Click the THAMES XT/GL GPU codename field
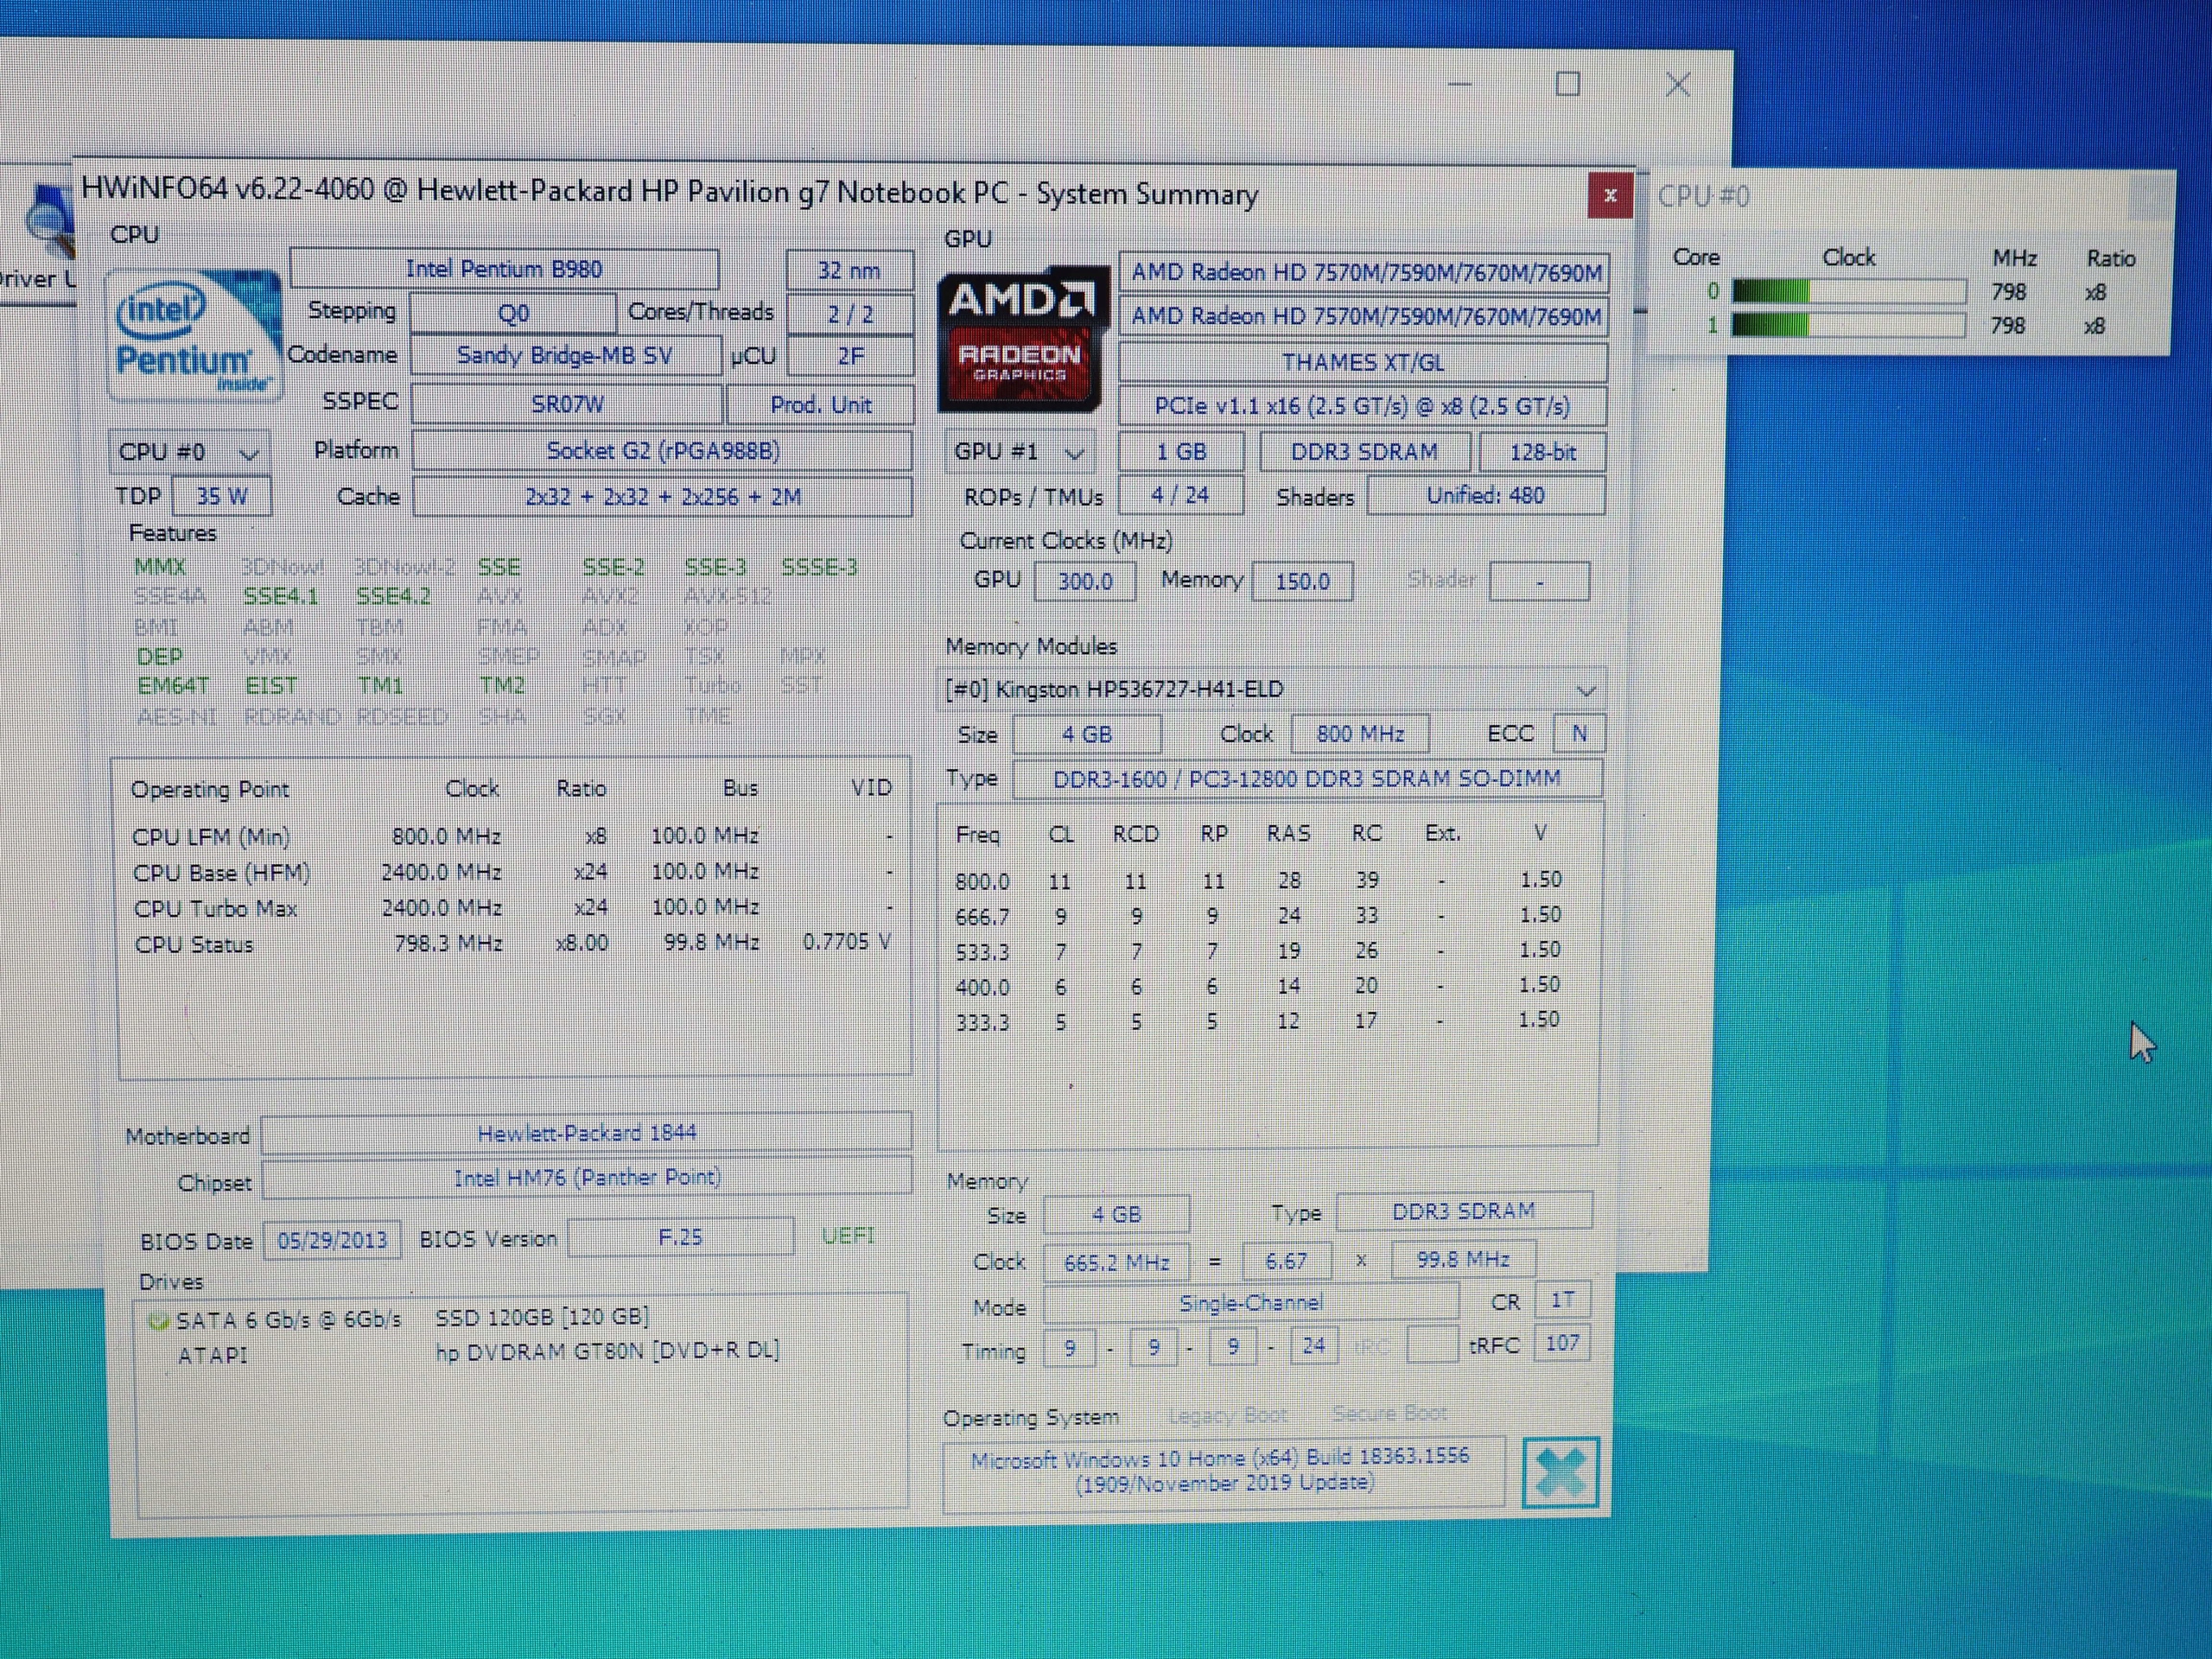 pos(1363,362)
